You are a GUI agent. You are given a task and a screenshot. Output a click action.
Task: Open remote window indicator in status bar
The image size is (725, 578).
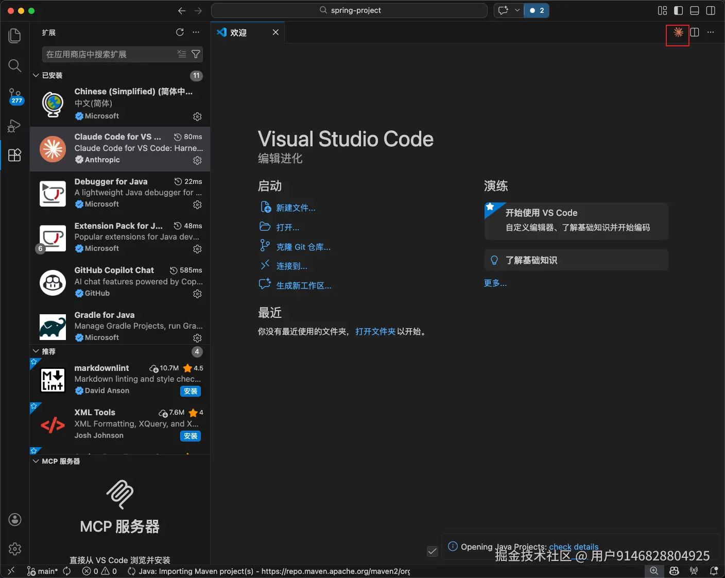click(11, 571)
